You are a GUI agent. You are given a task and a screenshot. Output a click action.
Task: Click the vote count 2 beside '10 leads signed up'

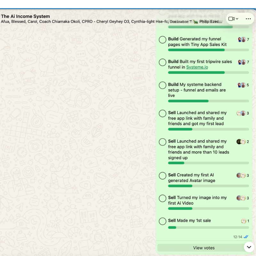[248, 142]
